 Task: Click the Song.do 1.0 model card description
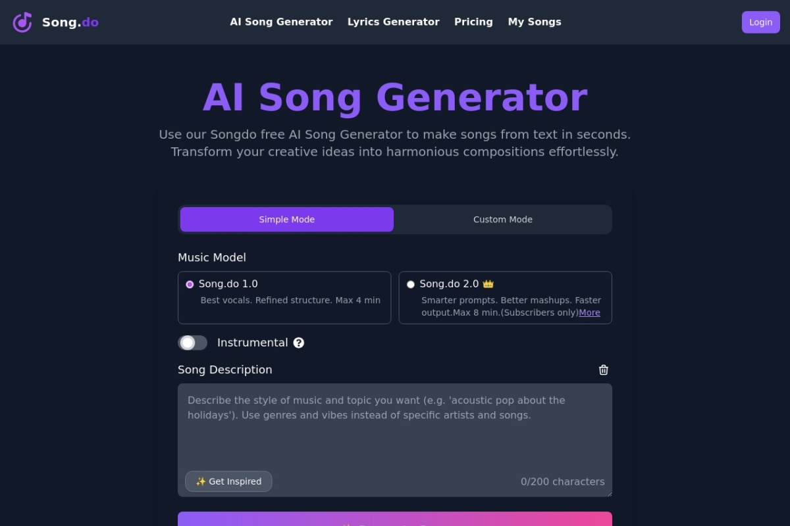(x=290, y=300)
